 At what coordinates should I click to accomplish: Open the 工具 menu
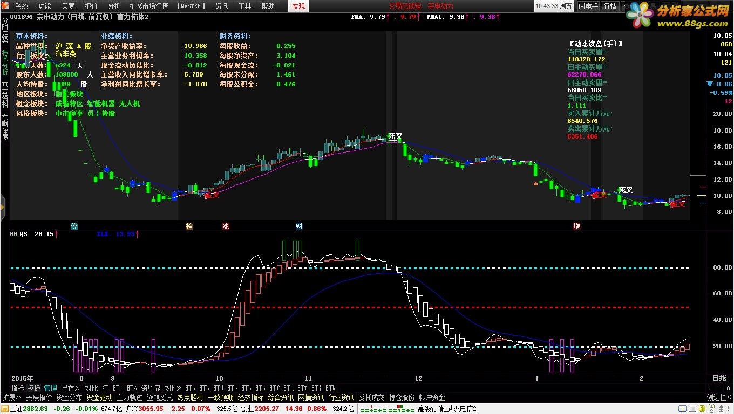tap(244, 6)
